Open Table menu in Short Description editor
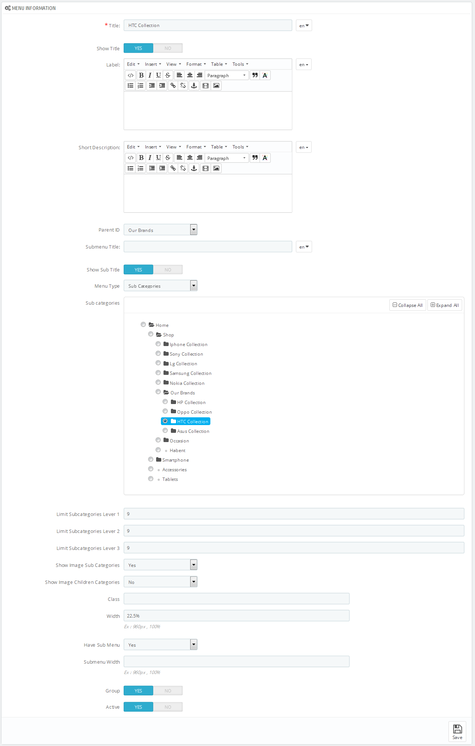 (x=219, y=147)
